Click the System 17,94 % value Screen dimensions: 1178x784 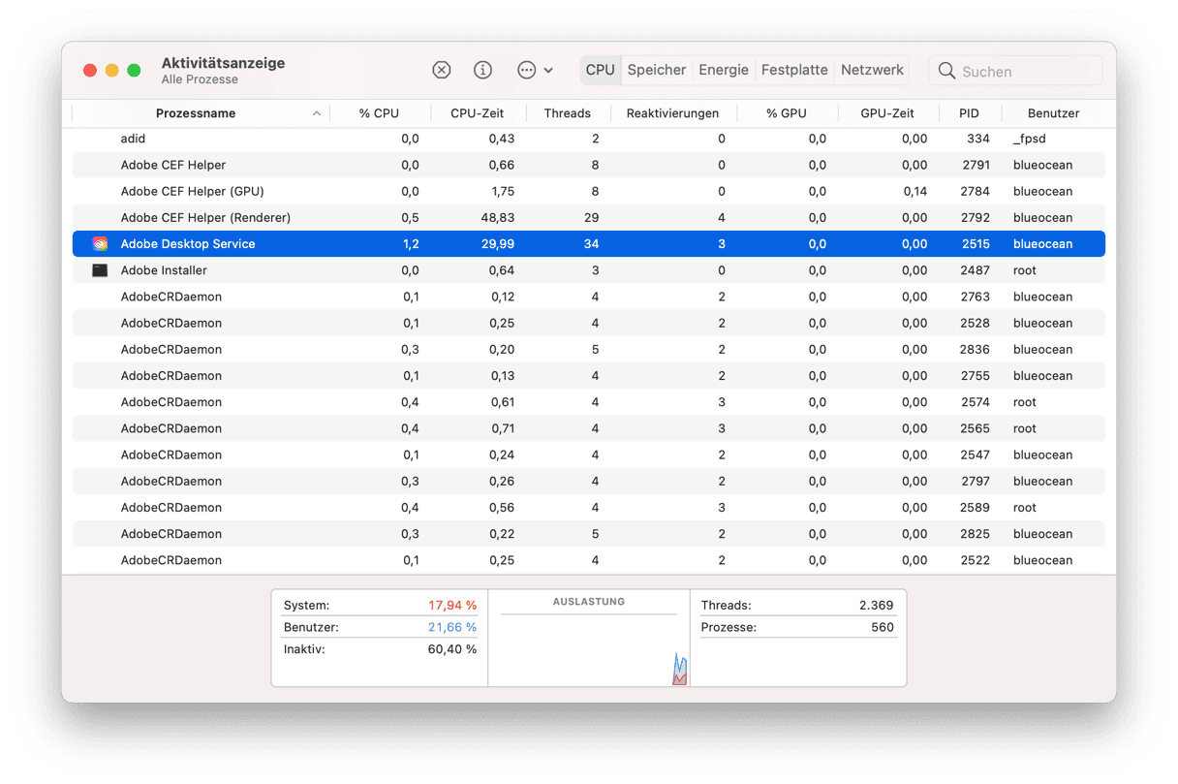[452, 606]
